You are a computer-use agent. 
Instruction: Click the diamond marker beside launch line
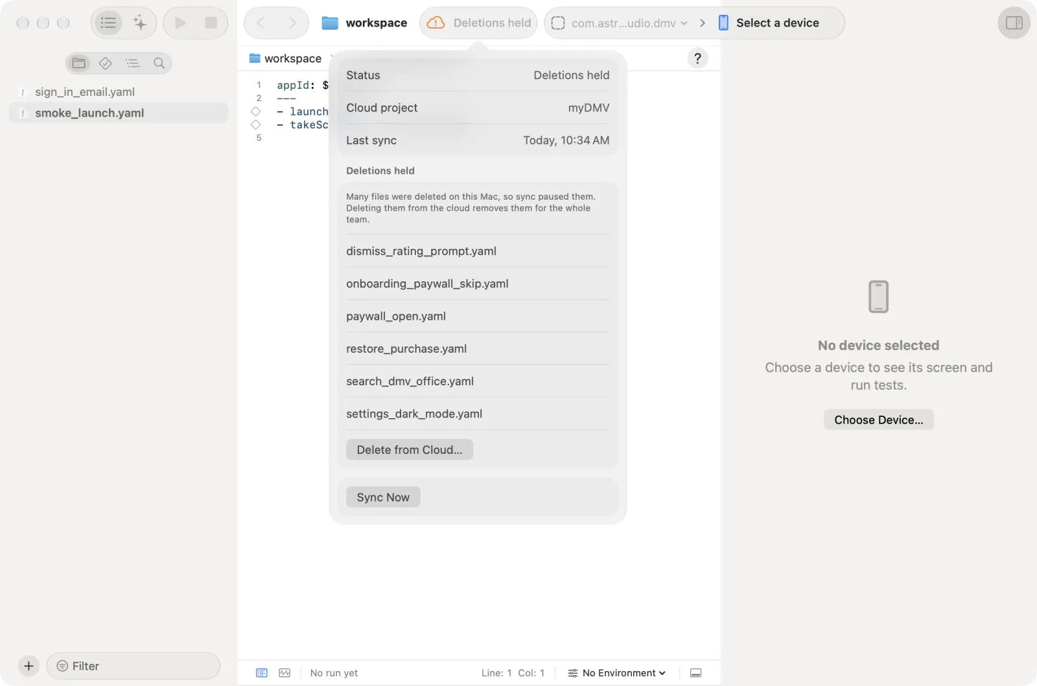(256, 112)
